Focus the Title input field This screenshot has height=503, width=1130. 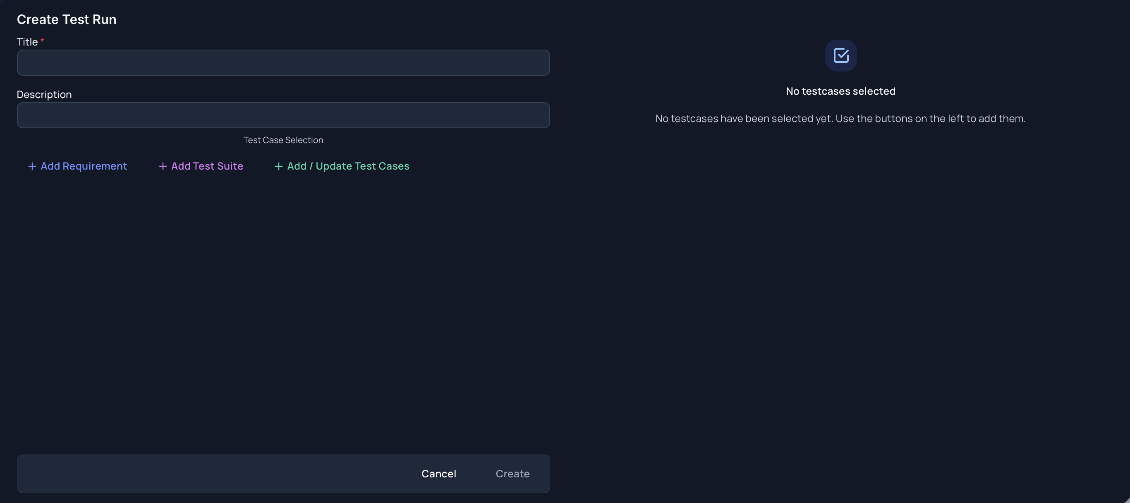(x=283, y=63)
